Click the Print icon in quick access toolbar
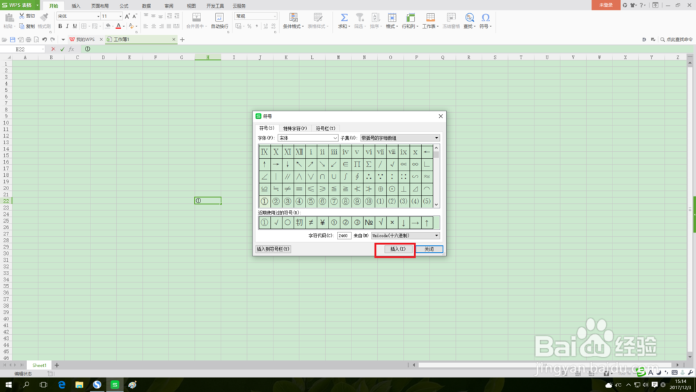The height and width of the screenshot is (392, 696). [29, 40]
